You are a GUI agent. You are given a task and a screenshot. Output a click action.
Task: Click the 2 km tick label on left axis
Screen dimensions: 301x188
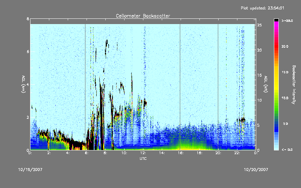28,117
